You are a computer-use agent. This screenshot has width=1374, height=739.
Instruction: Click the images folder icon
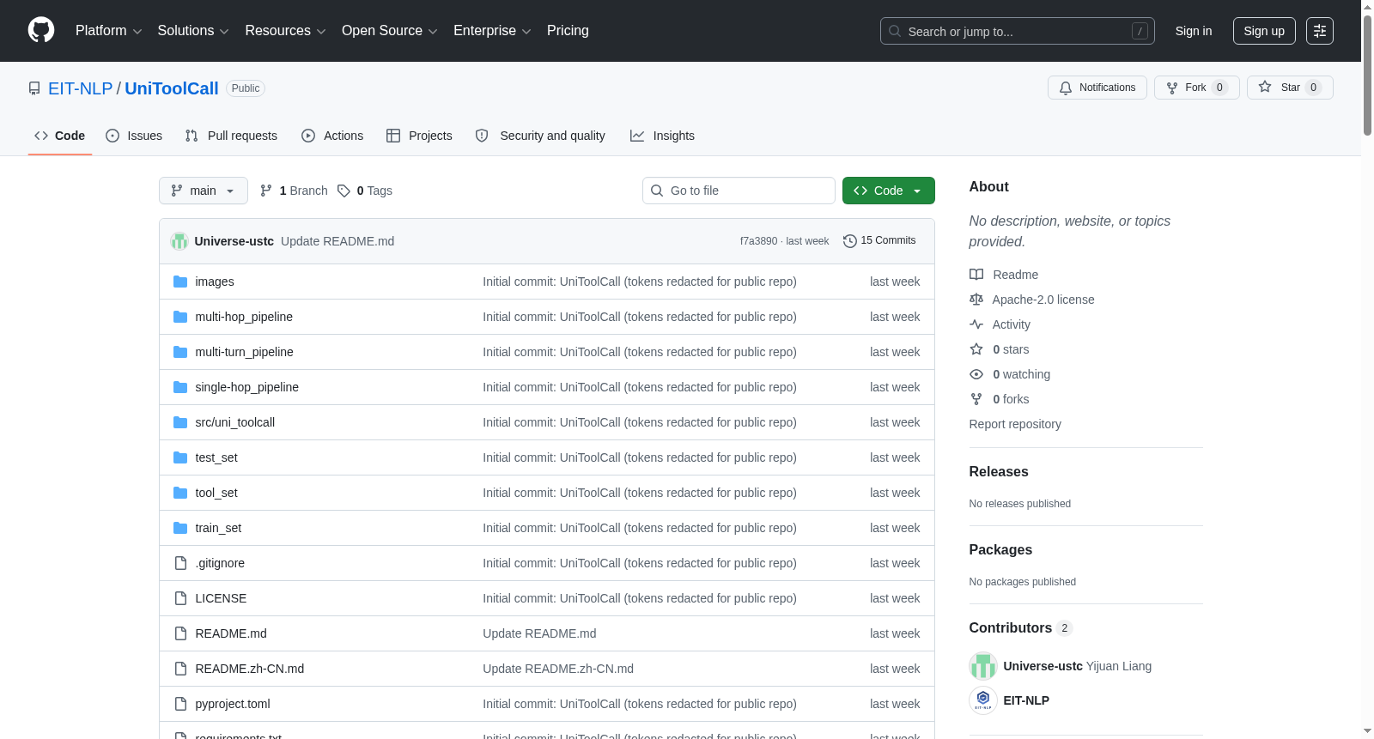pyautogui.click(x=180, y=282)
